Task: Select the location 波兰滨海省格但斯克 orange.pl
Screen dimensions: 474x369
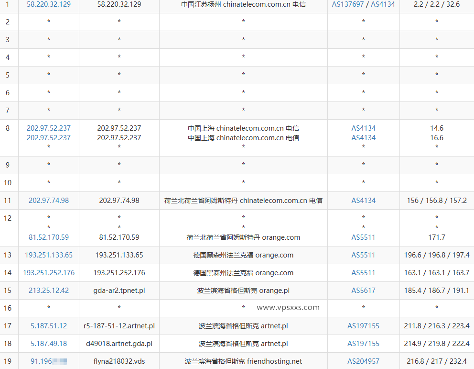Action: point(243,291)
